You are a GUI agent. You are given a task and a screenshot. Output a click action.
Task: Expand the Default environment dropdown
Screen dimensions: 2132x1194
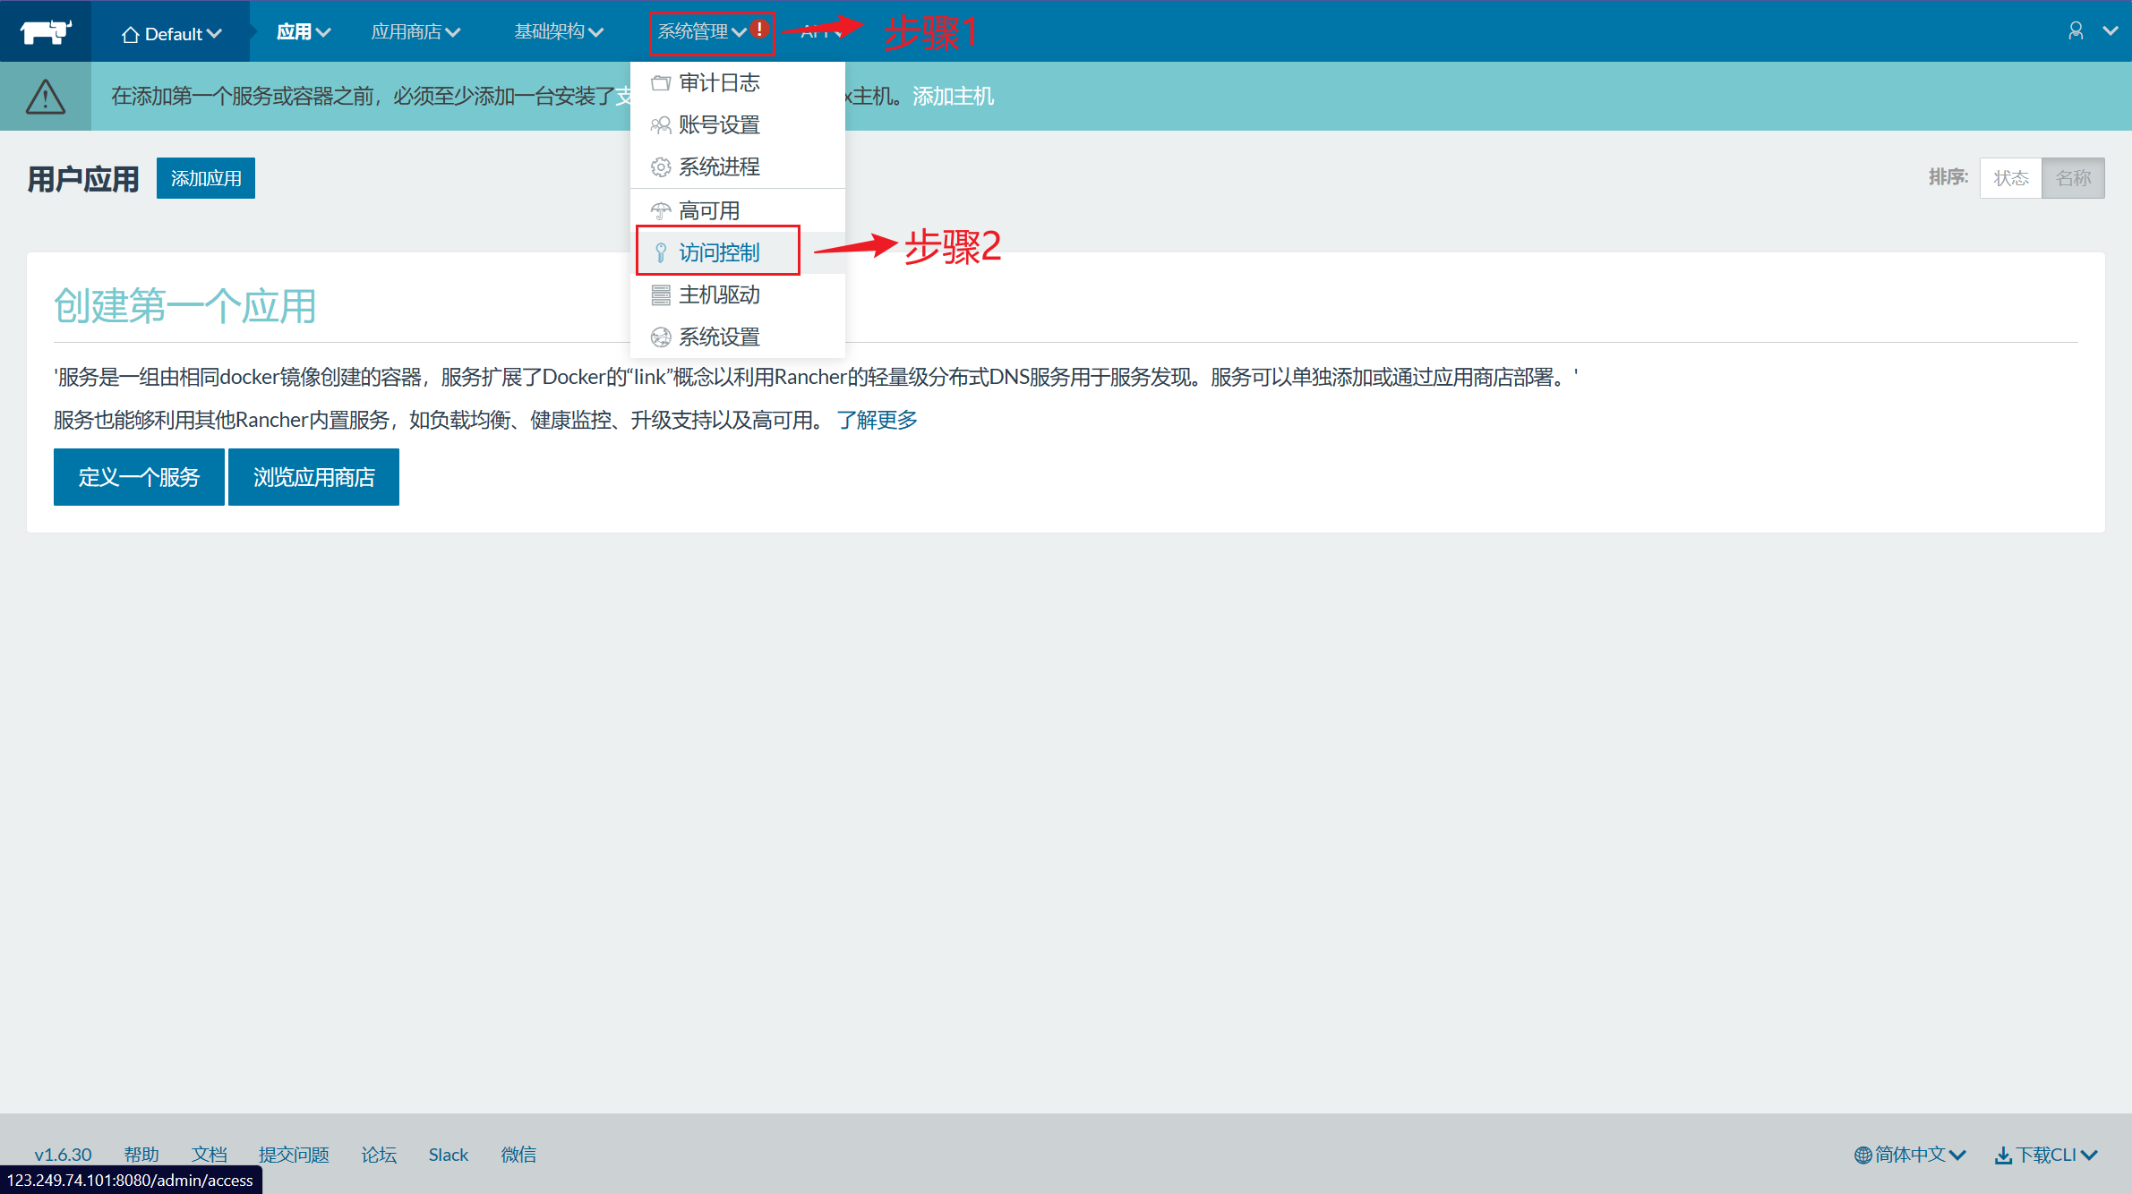[x=172, y=34]
